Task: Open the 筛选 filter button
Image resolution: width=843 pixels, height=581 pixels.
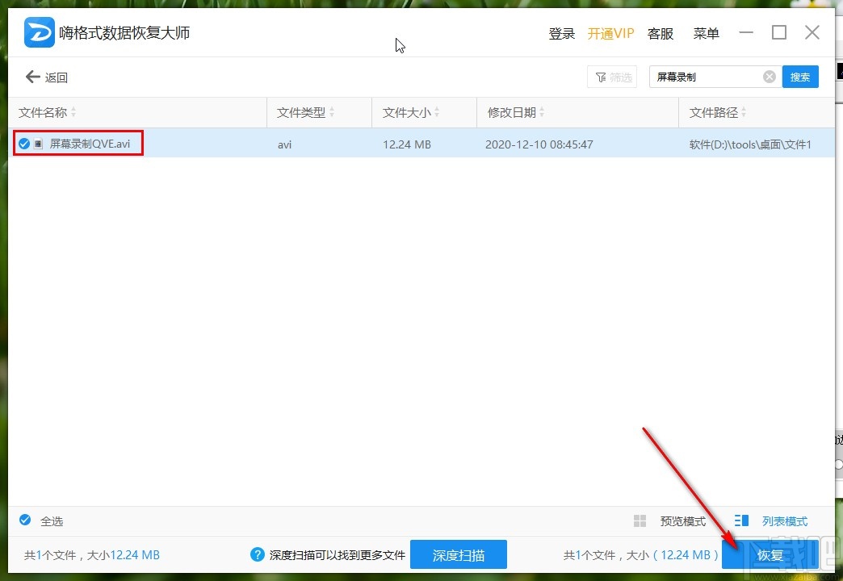Action: tap(612, 77)
